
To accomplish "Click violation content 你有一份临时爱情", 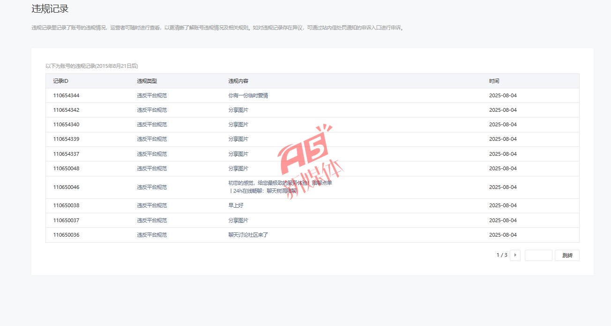I will [x=248, y=95].
